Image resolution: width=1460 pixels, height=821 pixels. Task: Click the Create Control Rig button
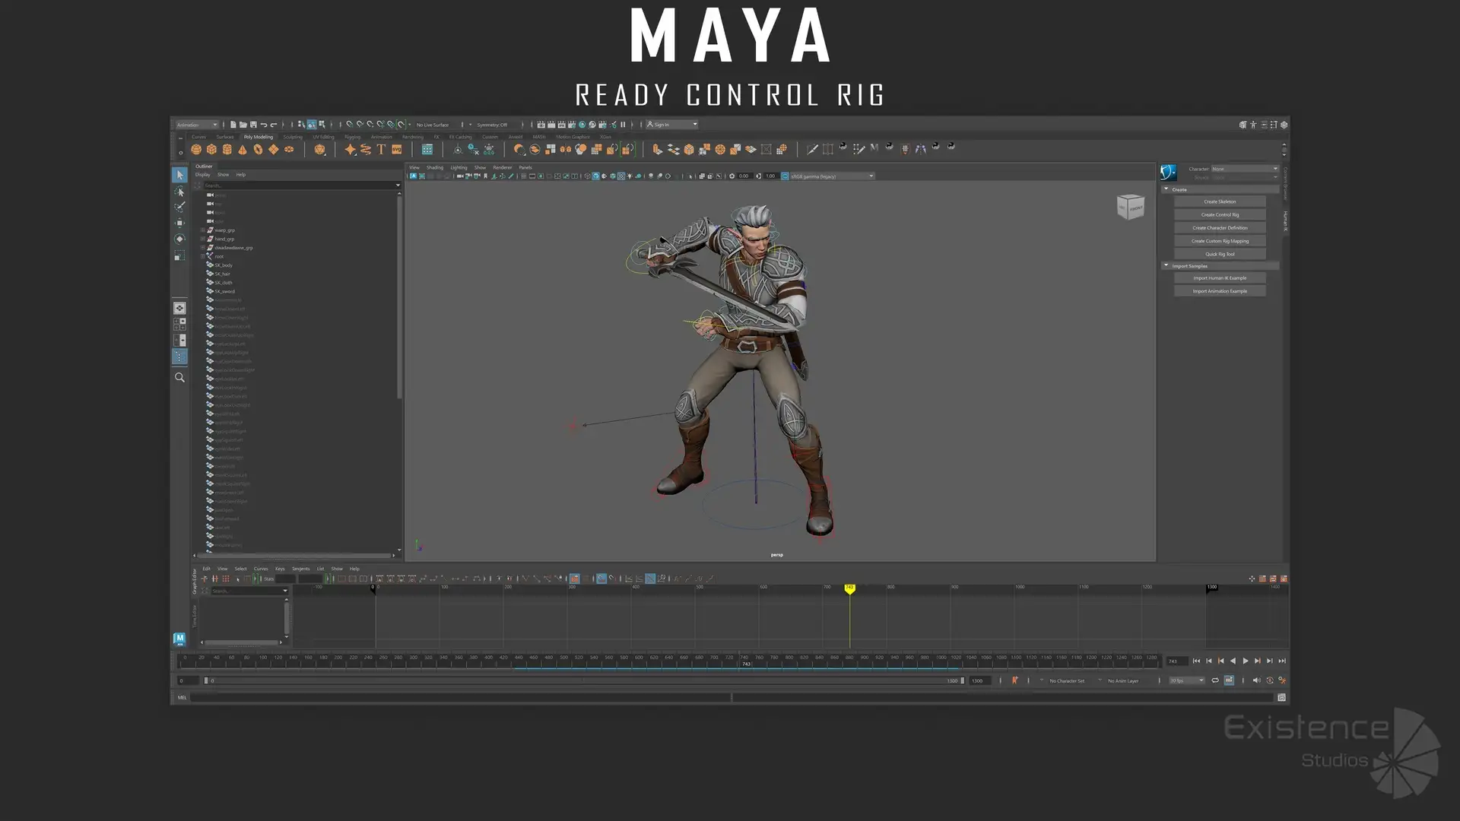(1220, 214)
